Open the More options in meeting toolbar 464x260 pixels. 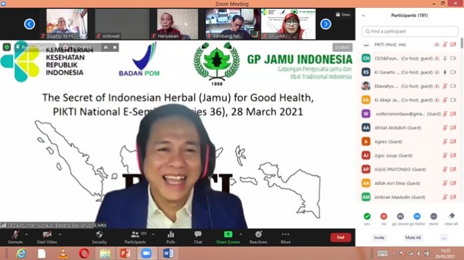(x=285, y=234)
